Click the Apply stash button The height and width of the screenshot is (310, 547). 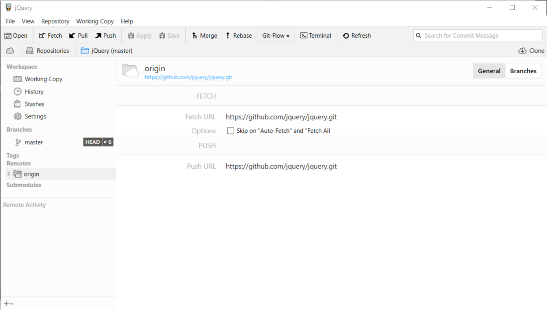click(x=140, y=36)
